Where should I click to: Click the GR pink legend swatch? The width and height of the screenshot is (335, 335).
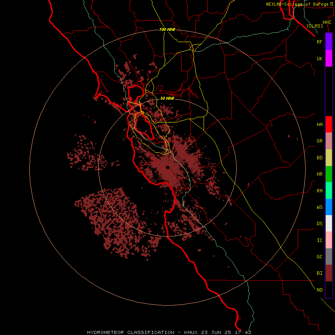pyautogui.click(x=329, y=141)
